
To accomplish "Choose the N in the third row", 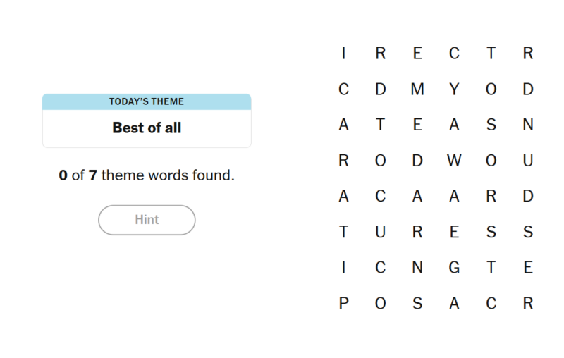I will pyautogui.click(x=528, y=125).
